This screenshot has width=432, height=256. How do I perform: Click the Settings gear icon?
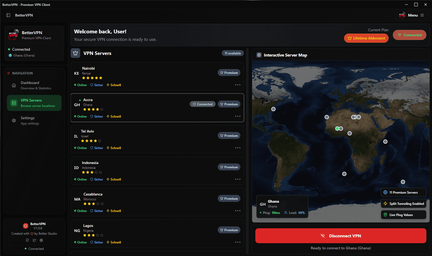[x=14, y=121]
